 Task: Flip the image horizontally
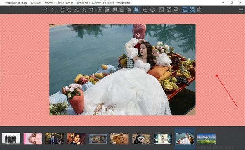click(x=76, y=9)
